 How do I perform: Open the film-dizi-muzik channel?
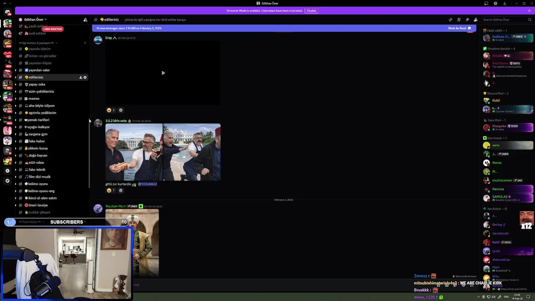tap(52, 177)
